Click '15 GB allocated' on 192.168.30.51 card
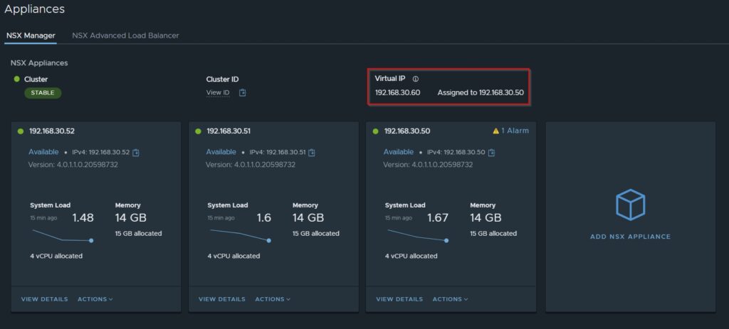 (x=316, y=233)
